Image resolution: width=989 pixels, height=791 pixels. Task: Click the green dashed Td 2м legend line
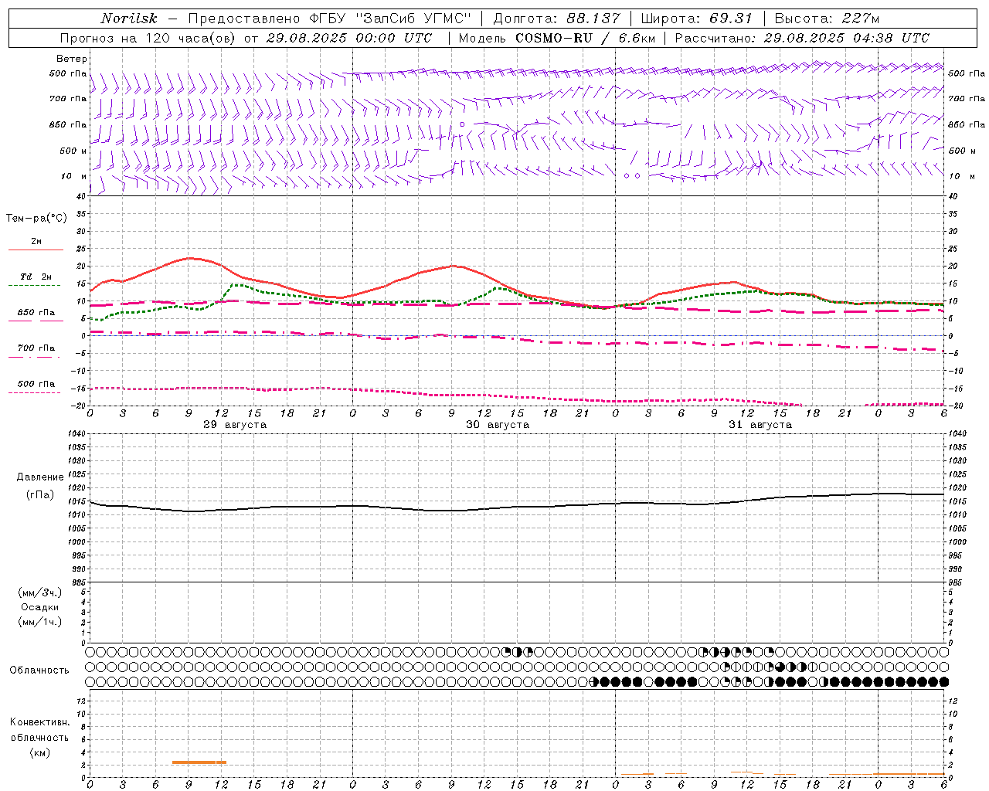pyautogui.click(x=34, y=285)
